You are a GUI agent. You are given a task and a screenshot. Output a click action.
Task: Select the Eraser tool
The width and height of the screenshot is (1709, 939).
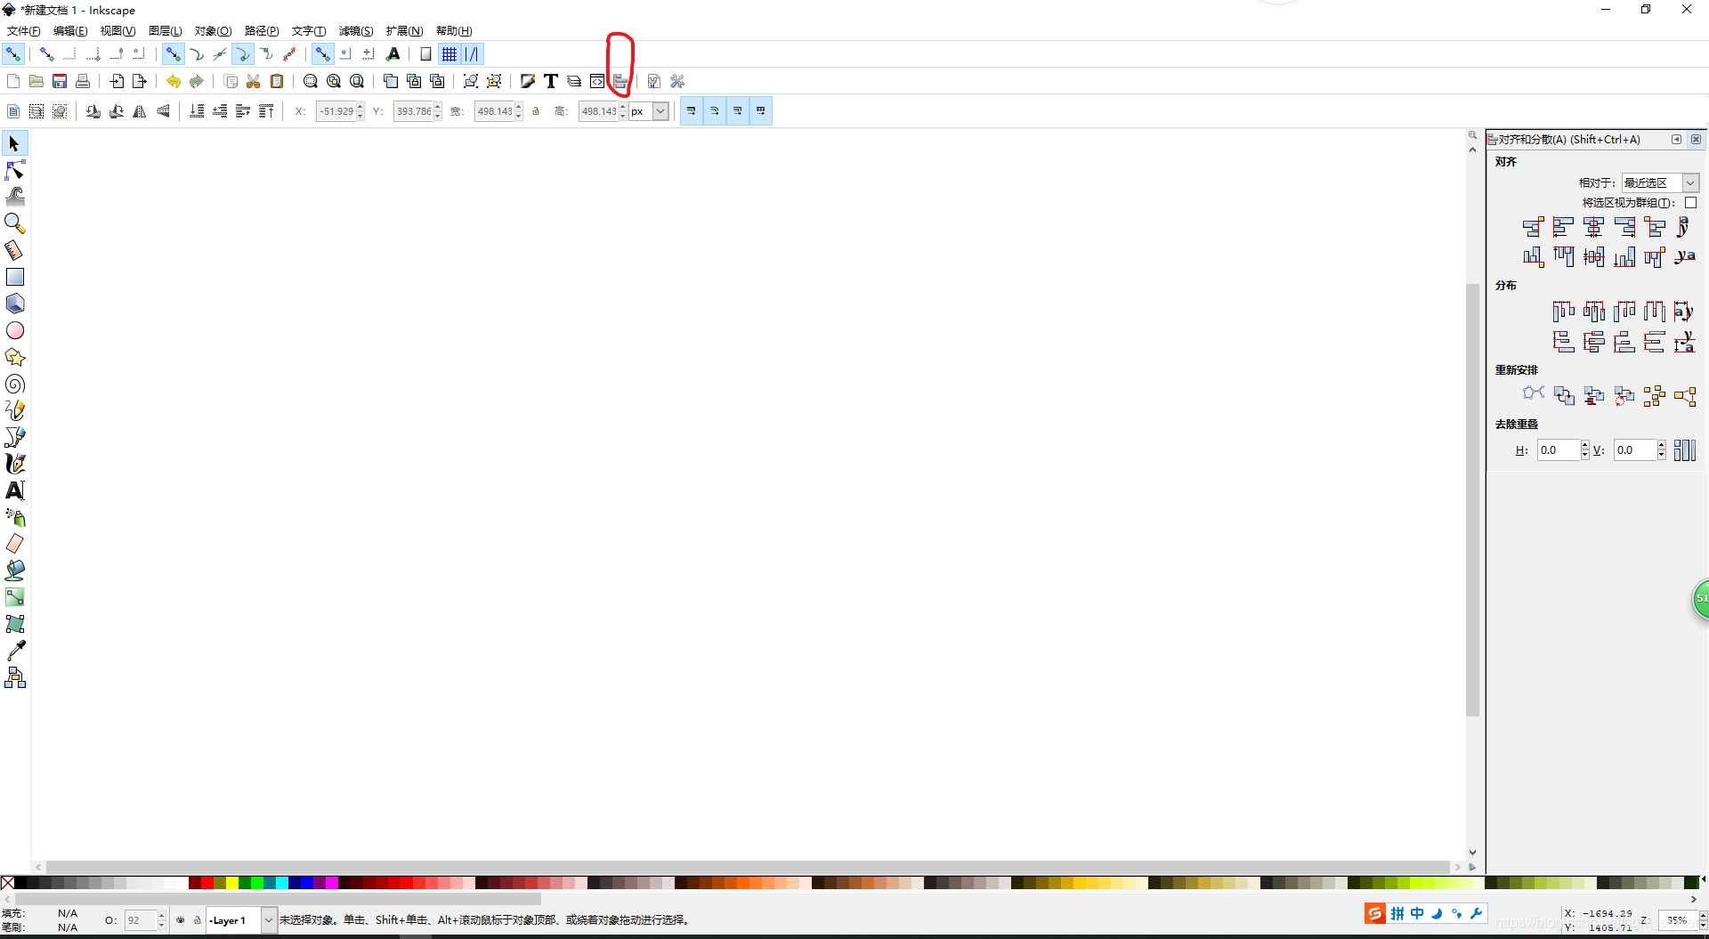click(x=15, y=544)
